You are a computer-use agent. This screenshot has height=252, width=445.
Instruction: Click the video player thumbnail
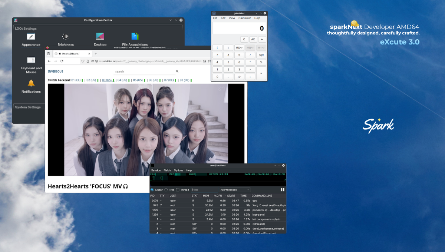146,130
